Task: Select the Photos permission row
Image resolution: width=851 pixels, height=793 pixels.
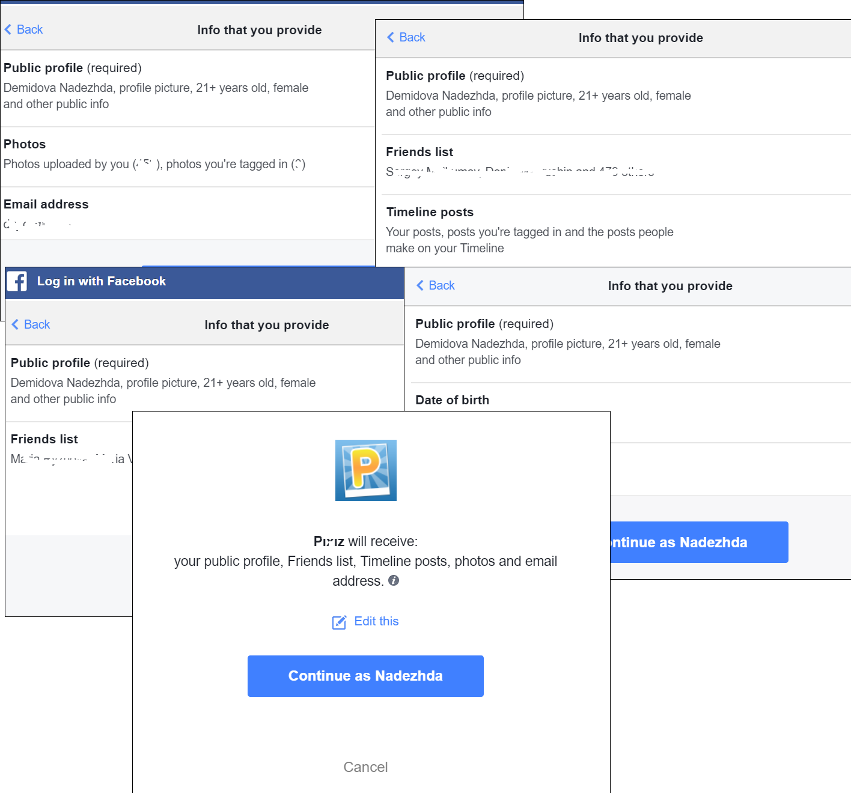Action: click(188, 157)
